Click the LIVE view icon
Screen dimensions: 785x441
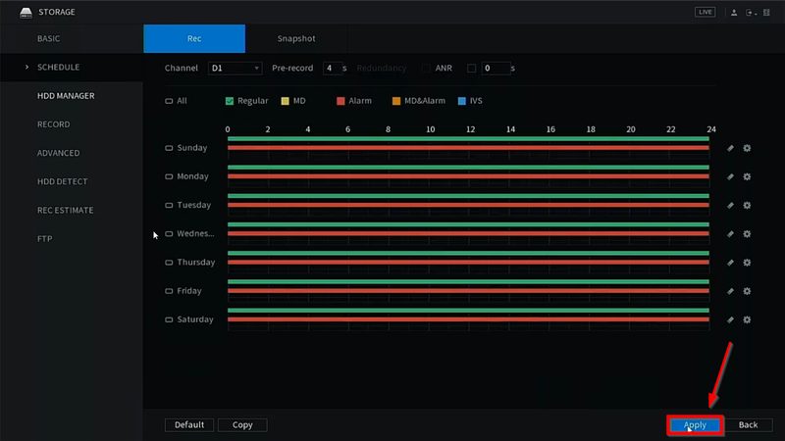tap(706, 12)
